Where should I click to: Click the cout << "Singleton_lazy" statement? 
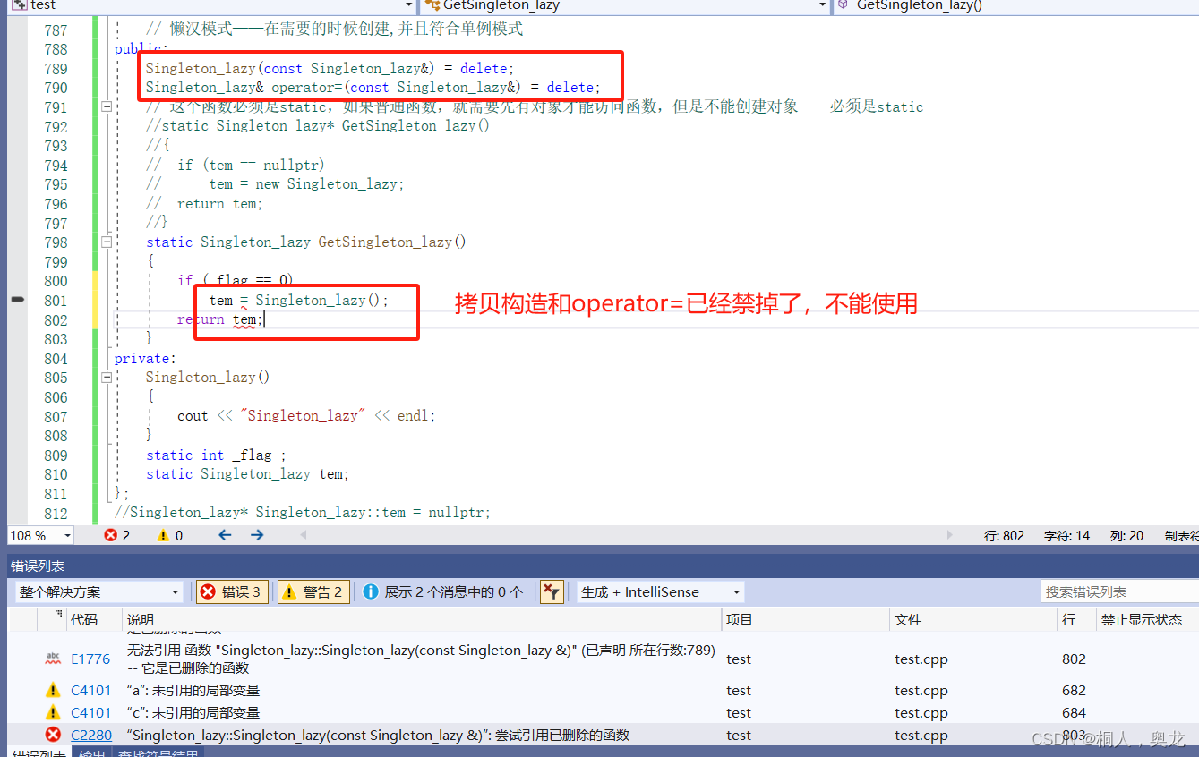306,416
